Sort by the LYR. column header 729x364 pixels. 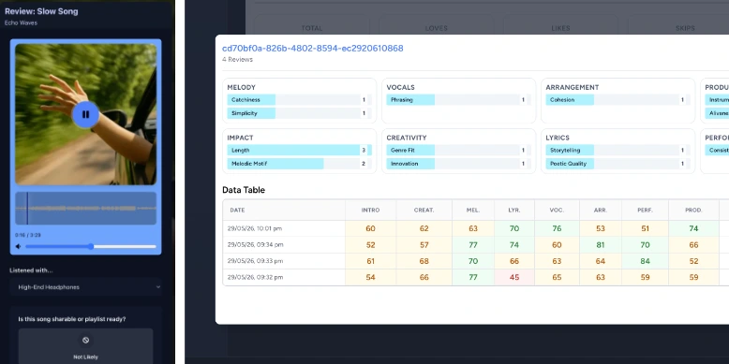point(514,211)
